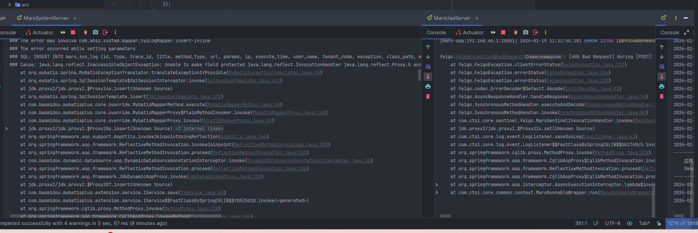Toggle scroll-to-end in MarsUaaServer console
Screen dimensions: 698x233
tap(428, 77)
